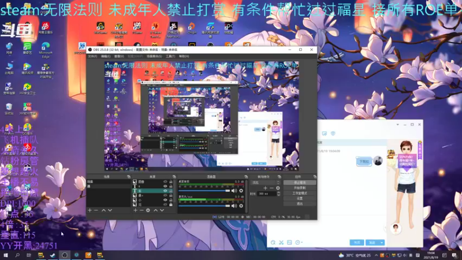Add a new source in OBS
The width and height of the screenshot is (462, 260).
(x=135, y=210)
